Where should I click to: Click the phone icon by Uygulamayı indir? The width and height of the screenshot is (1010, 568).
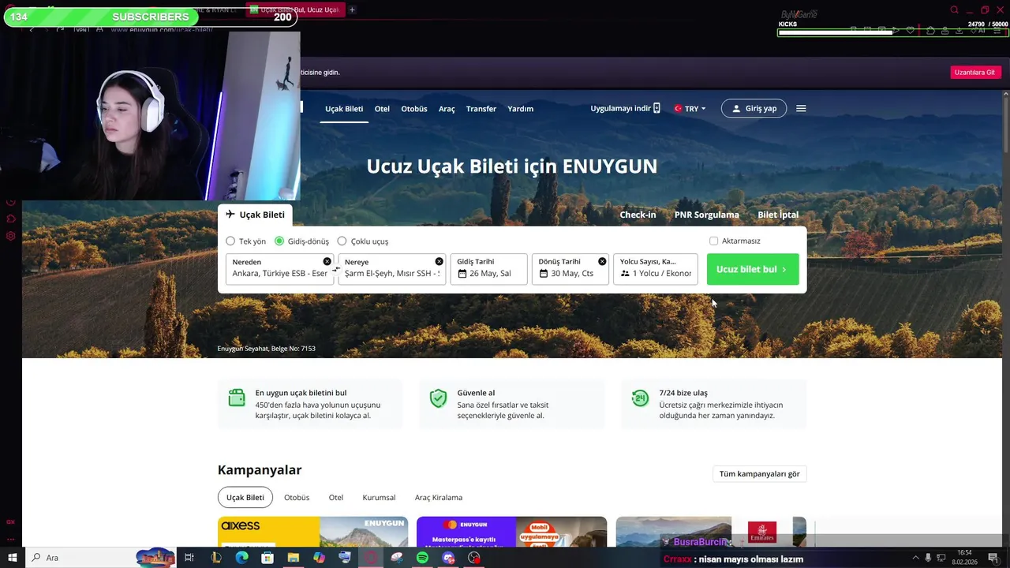pos(656,108)
